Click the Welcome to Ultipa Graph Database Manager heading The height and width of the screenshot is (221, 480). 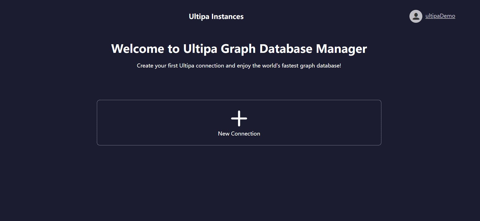[x=239, y=49]
